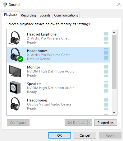Screen dimensions: 123x141
Task: Click the Sound dialog title icon
Action: [x=5, y=5]
